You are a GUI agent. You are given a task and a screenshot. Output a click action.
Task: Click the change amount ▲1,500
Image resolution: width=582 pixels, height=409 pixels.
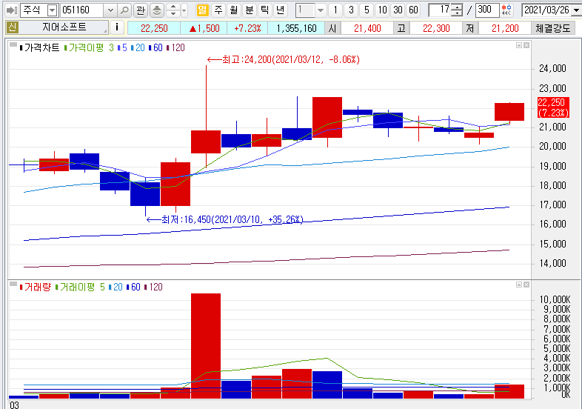[x=204, y=28]
